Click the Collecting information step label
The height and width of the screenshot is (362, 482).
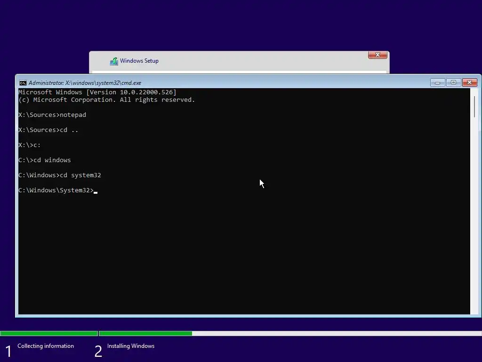pyautogui.click(x=46, y=346)
